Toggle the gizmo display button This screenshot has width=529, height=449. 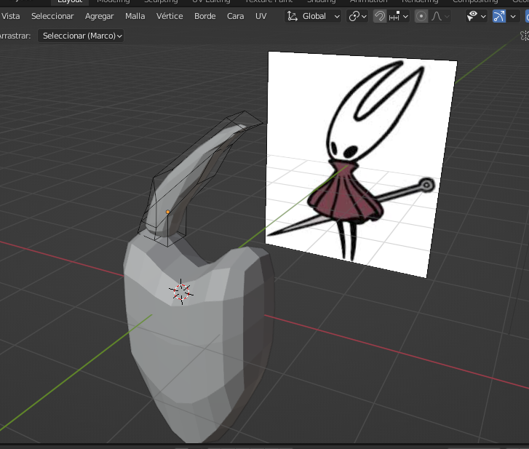(499, 16)
